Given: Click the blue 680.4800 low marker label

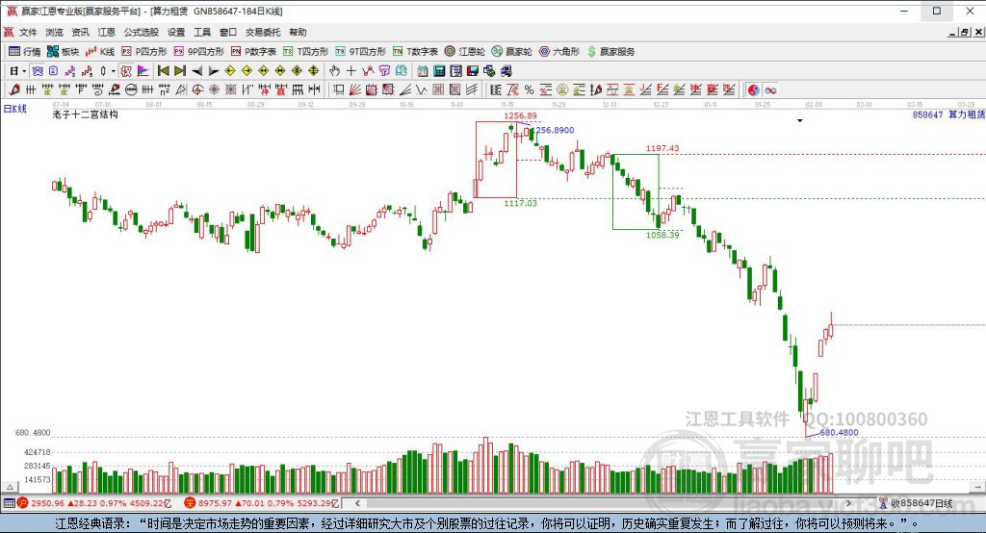Looking at the screenshot, I should tap(839, 432).
